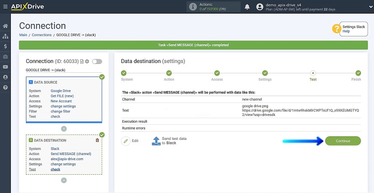Click the Actions counter 0 of 150'000
Viewport: 374px width, 193px height.
[x=212, y=9]
